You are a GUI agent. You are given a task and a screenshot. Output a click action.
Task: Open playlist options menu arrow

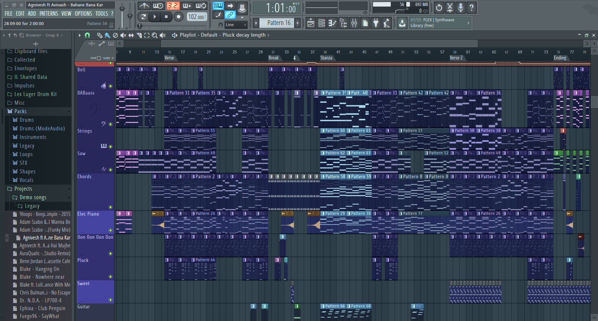coord(79,35)
